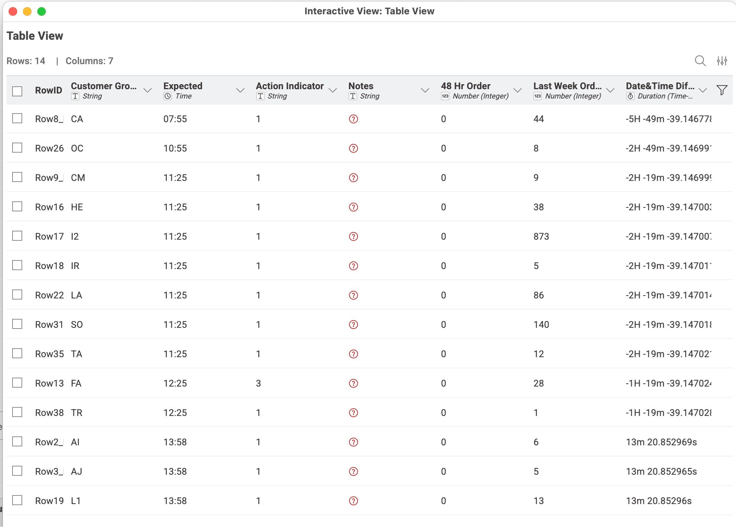Click the 873 cell in Row17
Viewport: 736px width, 527px height.
(541, 236)
